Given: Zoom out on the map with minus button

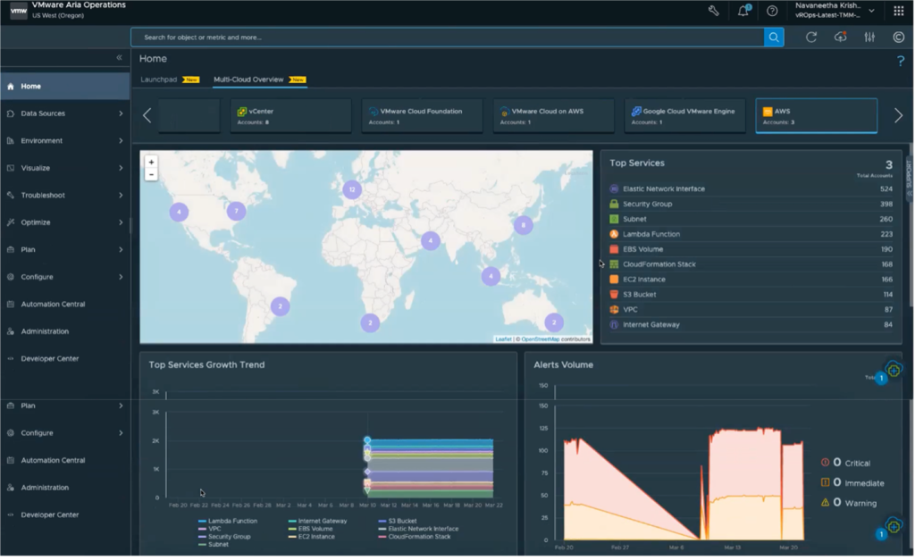Looking at the screenshot, I should [x=151, y=174].
